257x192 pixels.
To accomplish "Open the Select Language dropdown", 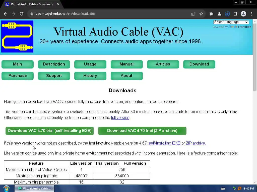I will 231,22.
